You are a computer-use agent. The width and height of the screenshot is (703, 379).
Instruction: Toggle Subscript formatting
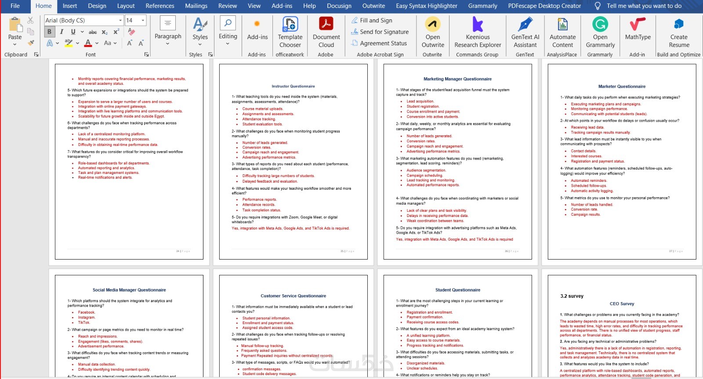coord(105,32)
